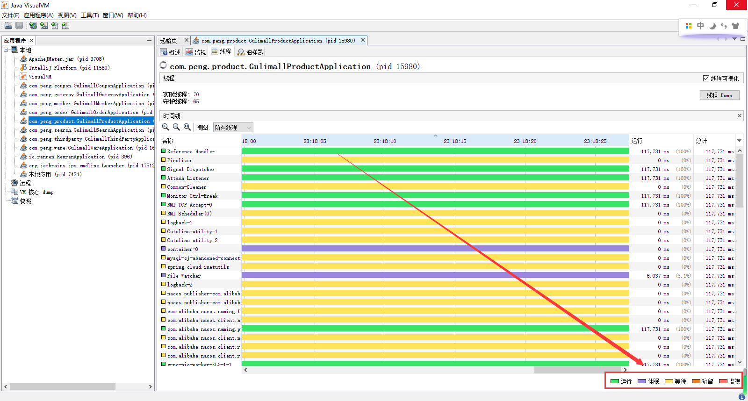Click the remote hosts icon labeled 远程
This screenshot has height=401, width=748.
pyautogui.click(x=14, y=183)
